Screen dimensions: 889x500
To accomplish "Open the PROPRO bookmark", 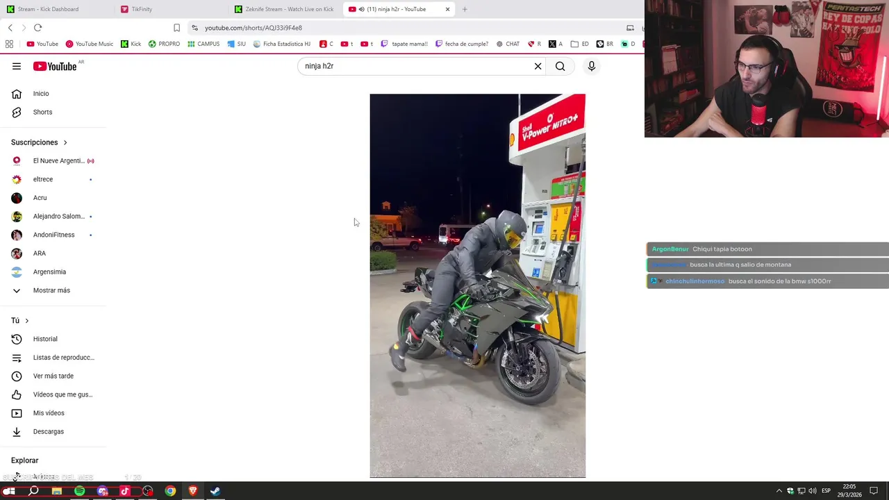I will tap(164, 44).
